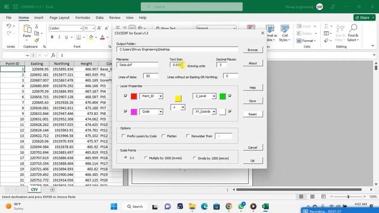Open File Explorer from taskbar
The image size is (379, 213).
pyautogui.click(x=192, y=206)
